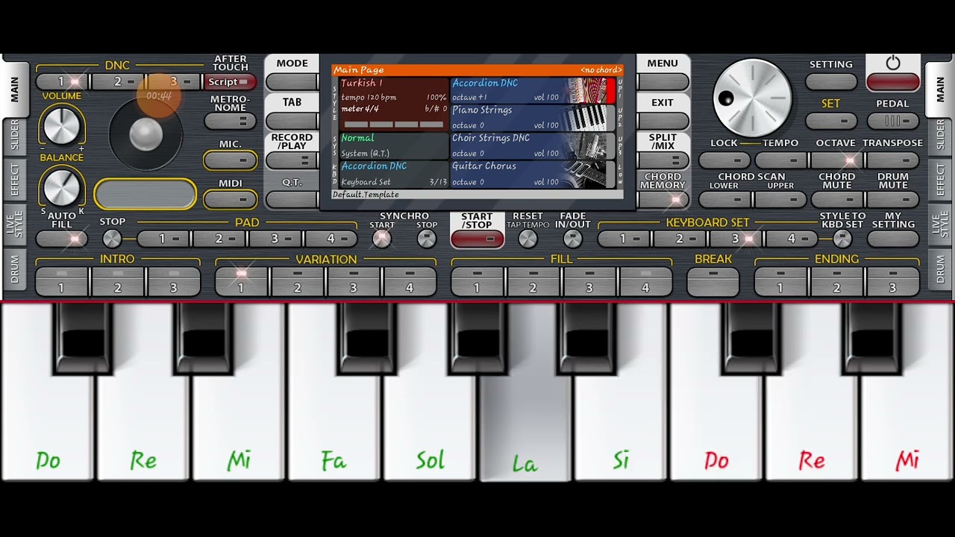This screenshot has height=537, width=955.
Task: Tap the piano keys image in UP2 slot
Action: [587, 118]
